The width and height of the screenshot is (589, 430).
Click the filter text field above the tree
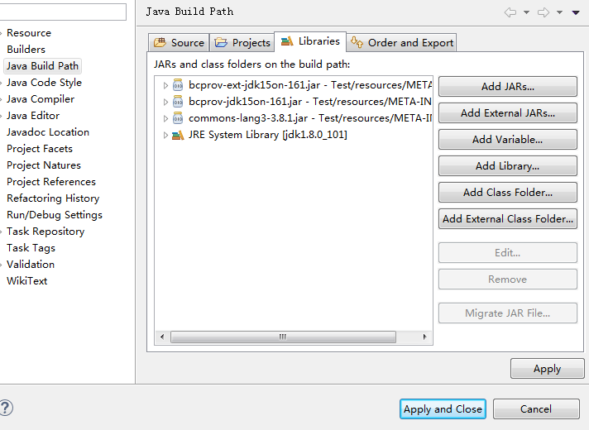click(62, 12)
